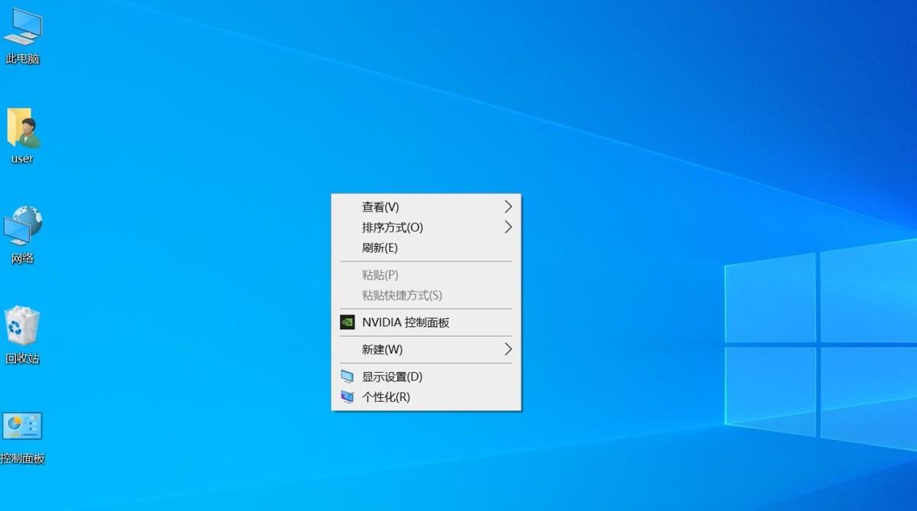Open the 查看(V) menu entry text

381,207
